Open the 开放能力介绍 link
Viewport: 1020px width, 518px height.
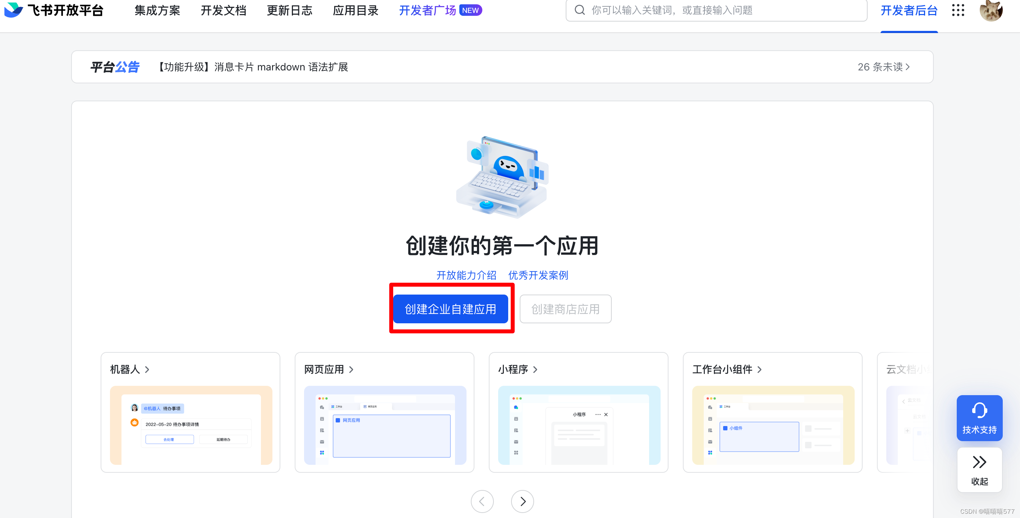tap(466, 275)
